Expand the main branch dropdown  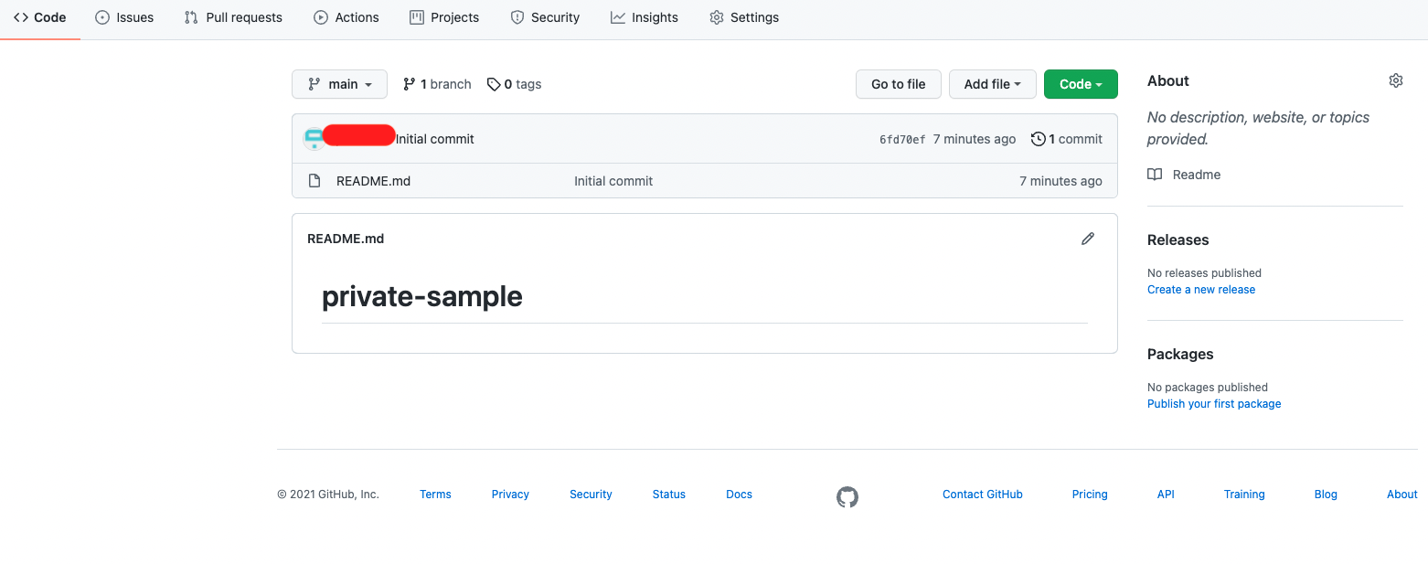pyautogui.click(x=339, y=84)
